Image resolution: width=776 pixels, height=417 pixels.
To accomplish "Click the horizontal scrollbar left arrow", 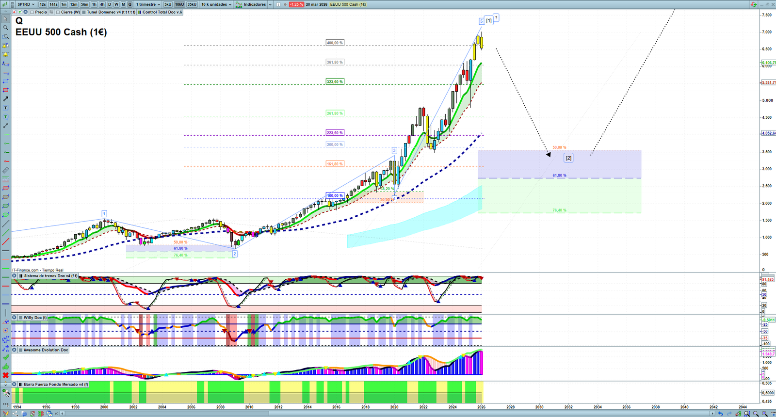I will click(63, 414).
